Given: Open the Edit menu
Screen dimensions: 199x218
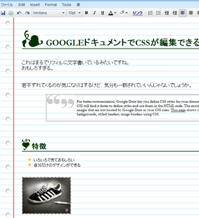Looking at the screenshot, I should coord(22,4).
